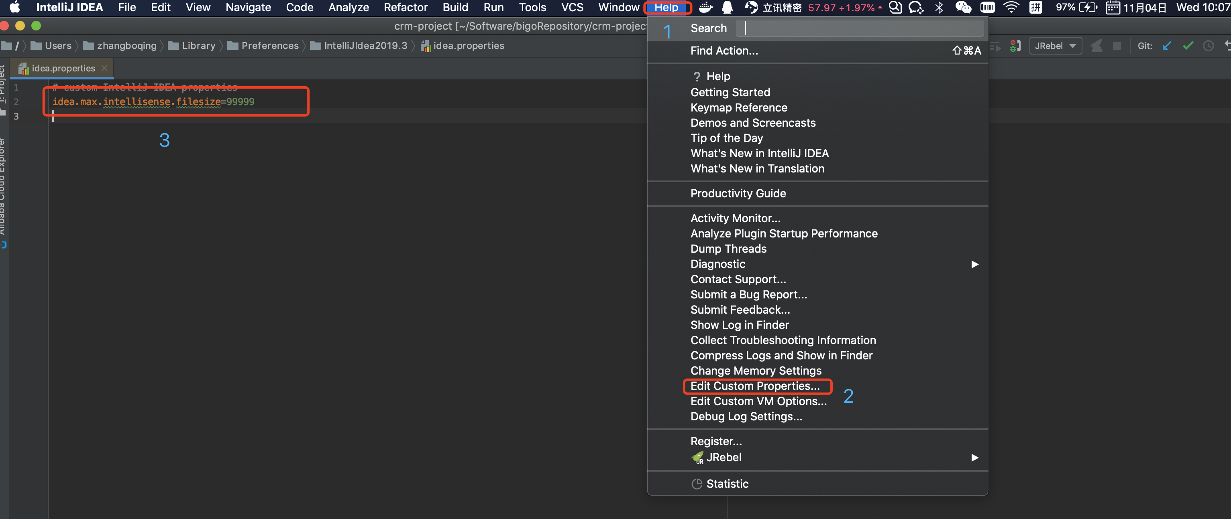Click the idea.properties file icon in breadcrumbs
This screenshot has width=1231, height=519.
pyautogui.click(x=425, y=46)
